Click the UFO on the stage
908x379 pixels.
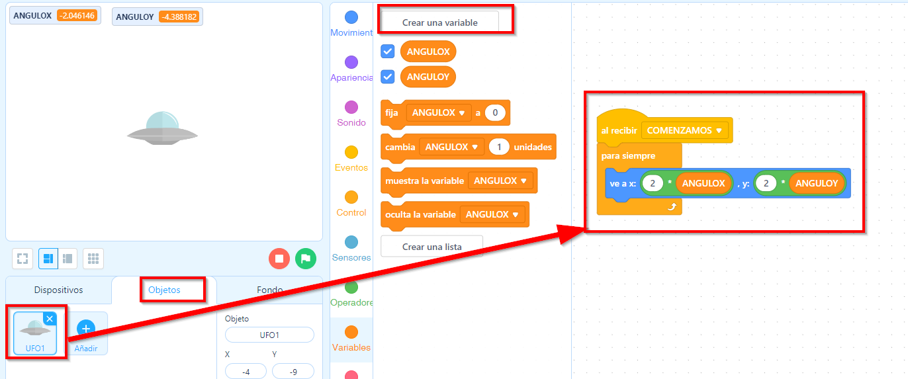tap(162, 128)
